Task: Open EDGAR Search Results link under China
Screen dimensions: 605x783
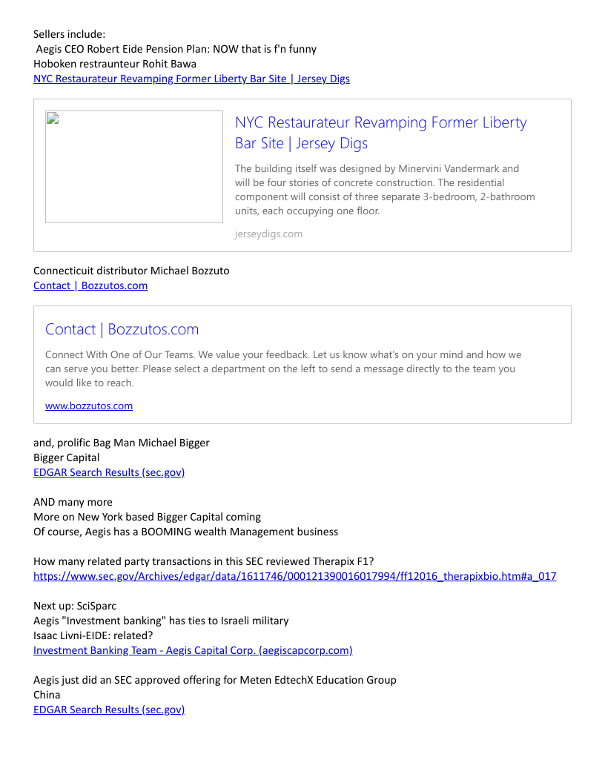Action: [x=109, y=710]
